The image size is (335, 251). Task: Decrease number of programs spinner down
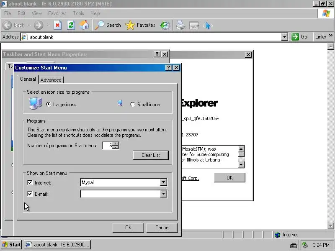click(x=116, y=147)
